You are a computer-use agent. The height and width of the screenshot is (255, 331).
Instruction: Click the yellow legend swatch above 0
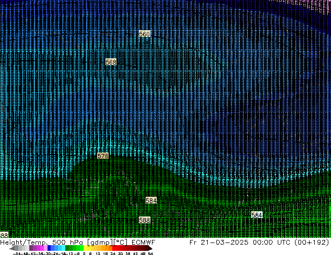(85, 248)
